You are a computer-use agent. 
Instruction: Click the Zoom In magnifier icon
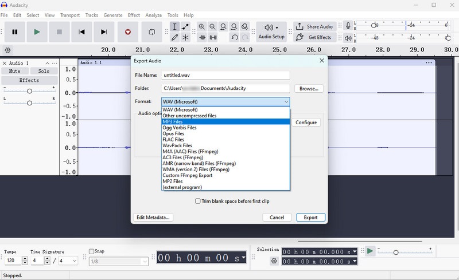pyautogui.click(x=202, y=26)
